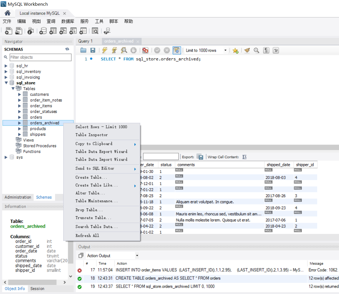This screenshot has width=339, height=294.
Task: Toggle word wrapping icon
Action: click(276, 50)
